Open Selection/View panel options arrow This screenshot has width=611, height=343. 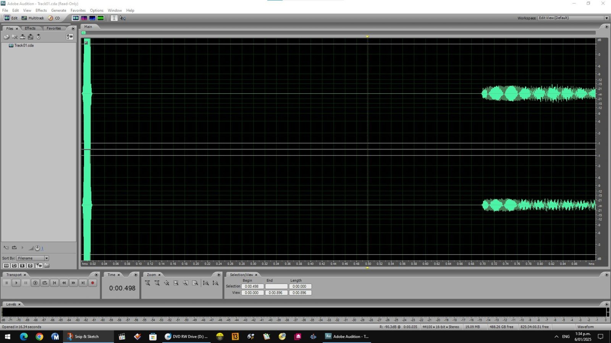607,275
